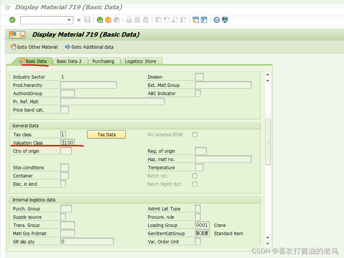
Task: Click the Container field
Action: click(64, 176)
